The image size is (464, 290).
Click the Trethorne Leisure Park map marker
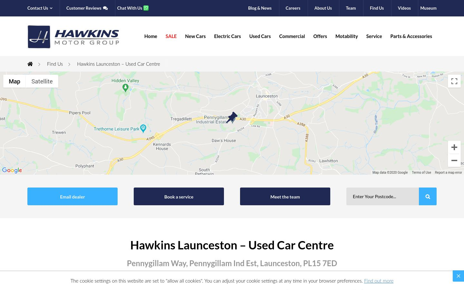143,129
